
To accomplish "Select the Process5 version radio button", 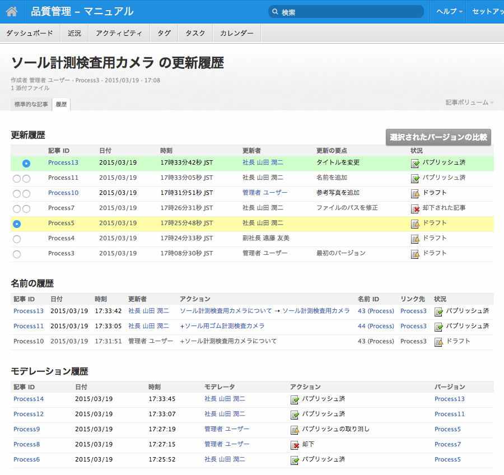I will 17,224.
